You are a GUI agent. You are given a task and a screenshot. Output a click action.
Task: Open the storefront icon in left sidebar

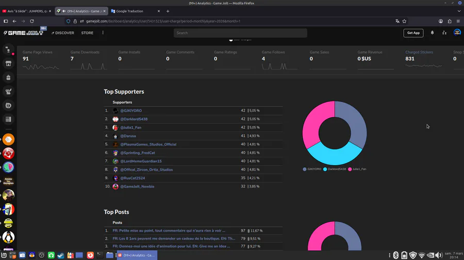(8, 64)
